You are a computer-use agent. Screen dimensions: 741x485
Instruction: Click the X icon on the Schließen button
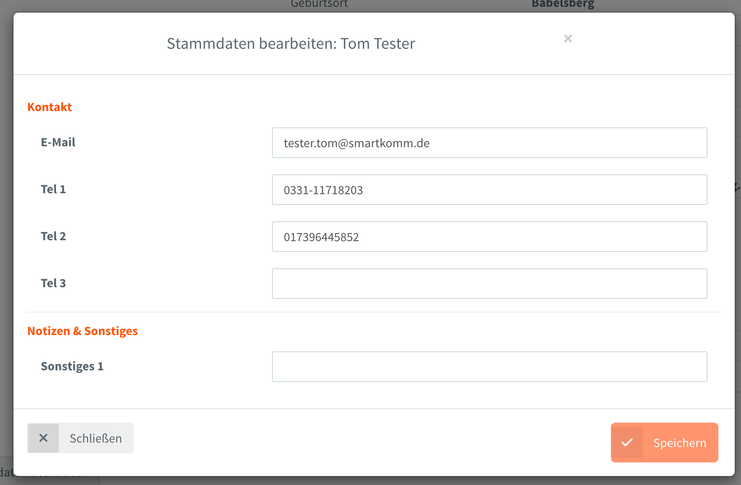point(43,438)
